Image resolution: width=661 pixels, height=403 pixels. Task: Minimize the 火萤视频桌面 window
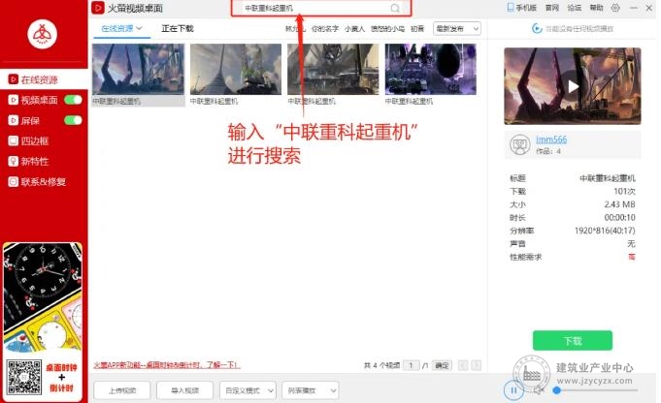pos(633,8)
